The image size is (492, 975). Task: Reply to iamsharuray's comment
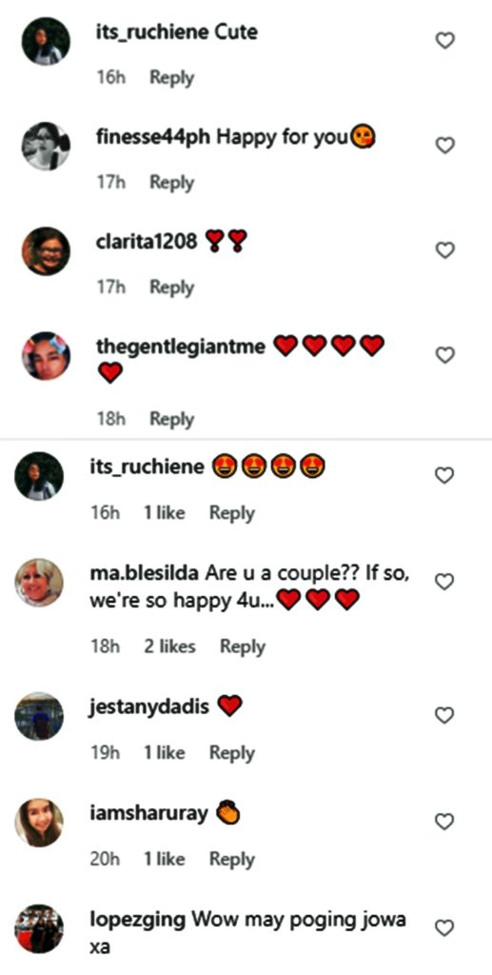pos(231,860)
